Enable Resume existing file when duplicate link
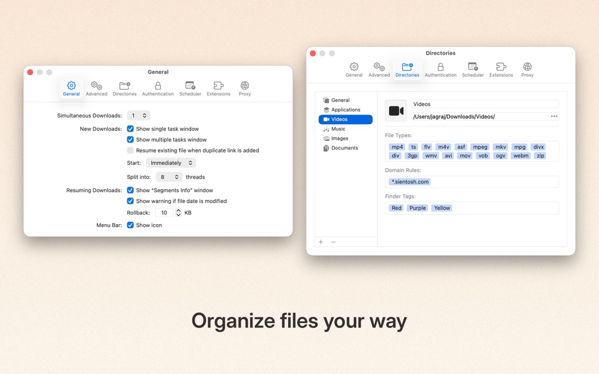The image size is (599, 374). pyautogui.click(x=131, y=150)
